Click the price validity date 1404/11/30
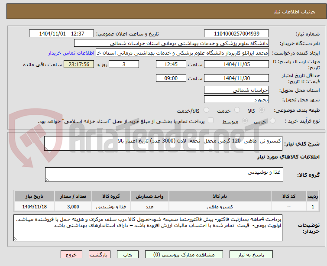This screenshot has width=327, height=266. pyautogui.click(x=236, y=78)
